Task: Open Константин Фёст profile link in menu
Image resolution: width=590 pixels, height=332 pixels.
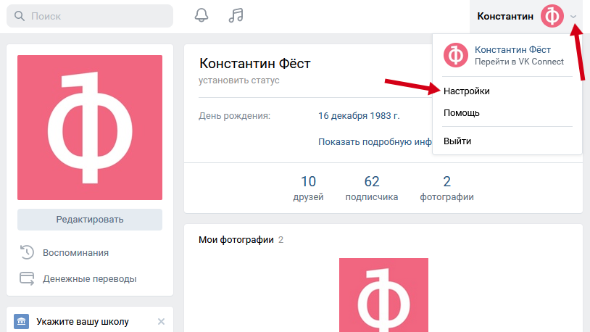Action: pos(512,50)
